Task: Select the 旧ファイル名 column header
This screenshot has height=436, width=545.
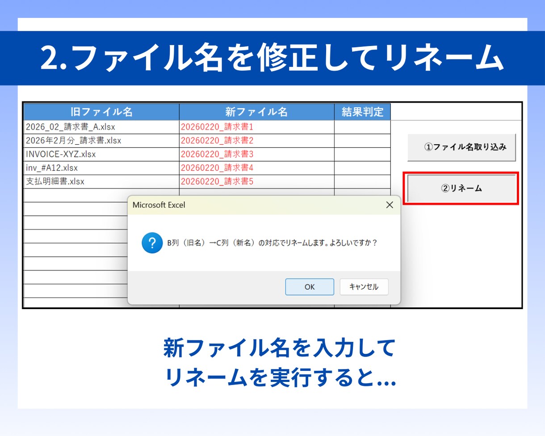Action: coord(101,112)
